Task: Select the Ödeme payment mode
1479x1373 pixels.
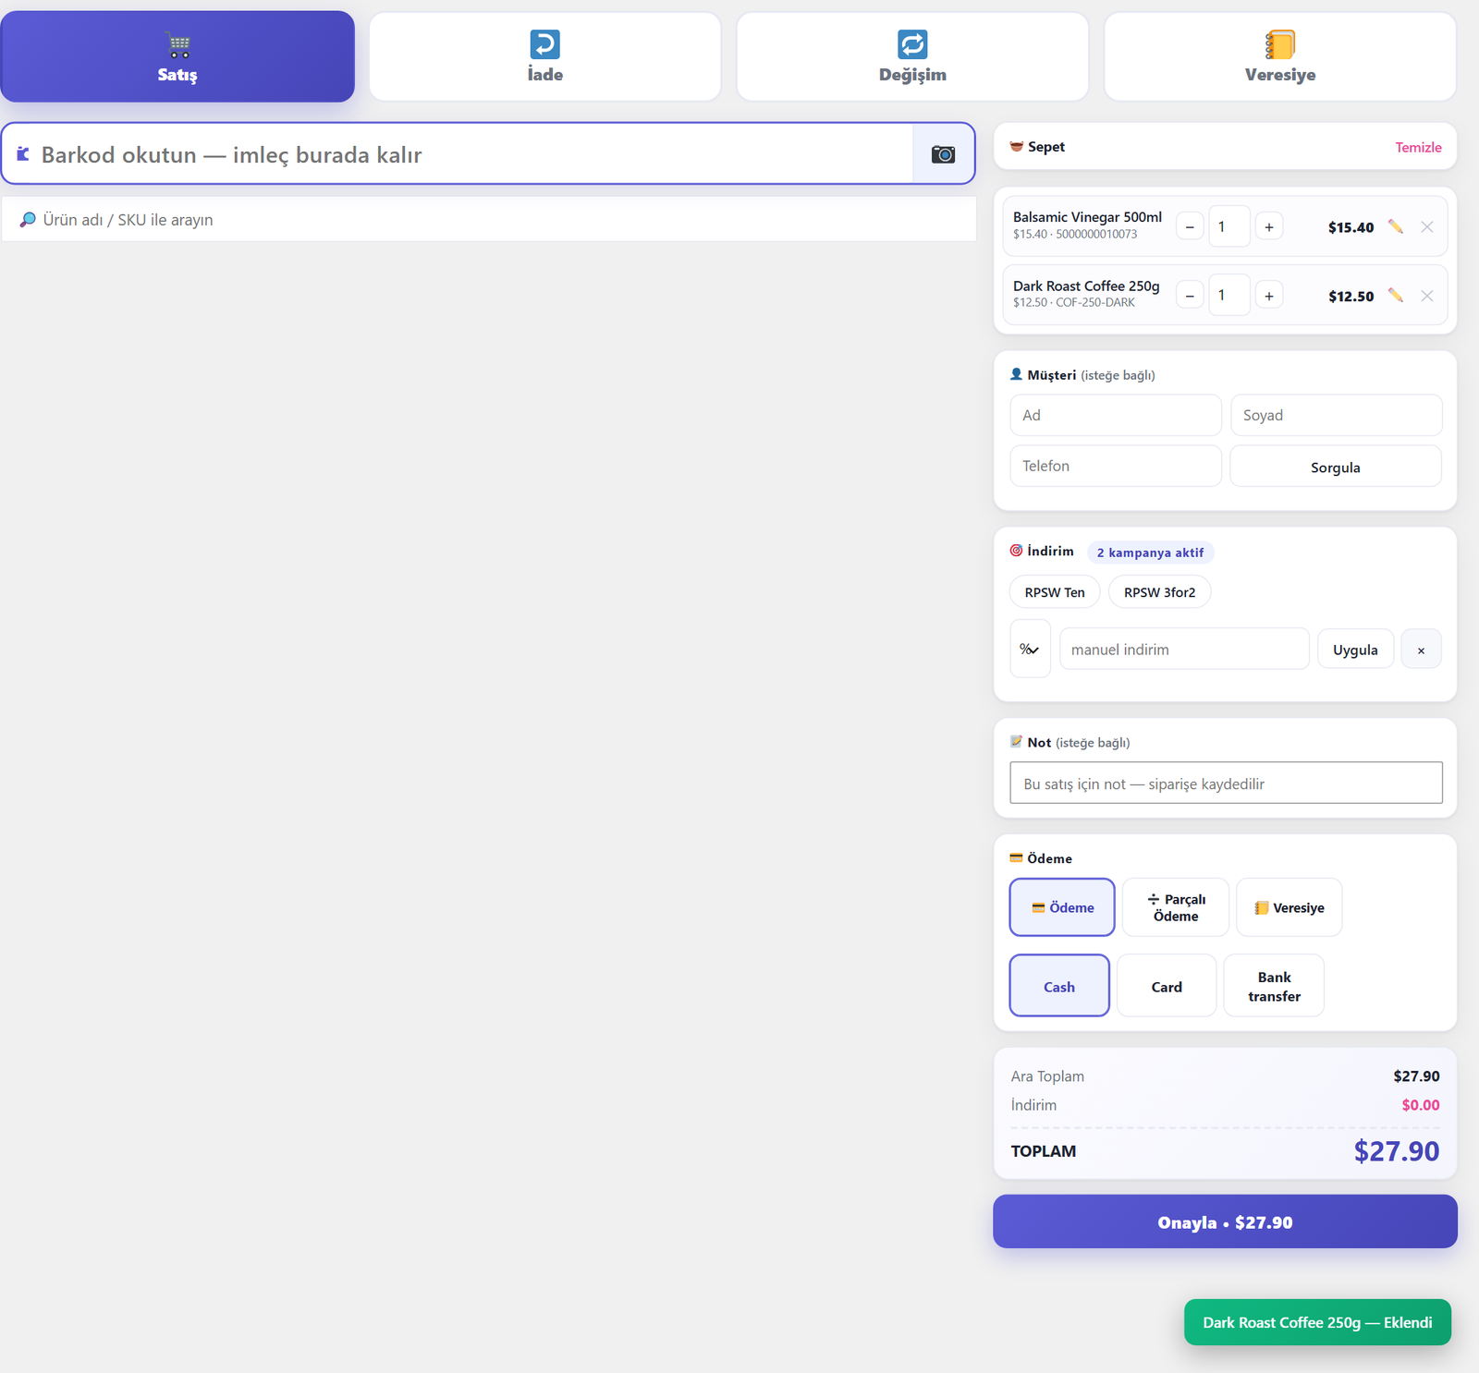Action: (x=1062, y=907)
